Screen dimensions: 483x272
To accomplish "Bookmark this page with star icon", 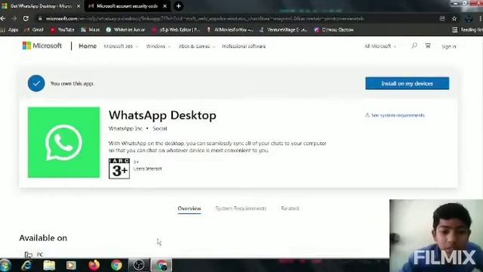I will pos(454,18).
